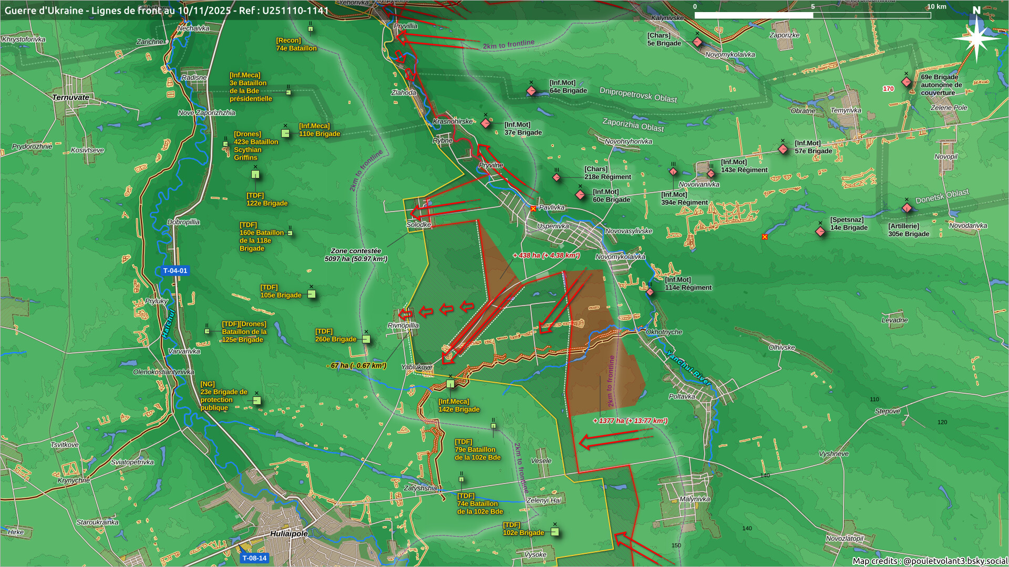Screen dimensions: 1009x567
Task: Click the 110e Brigade green square icon
Action: point(285,133)
